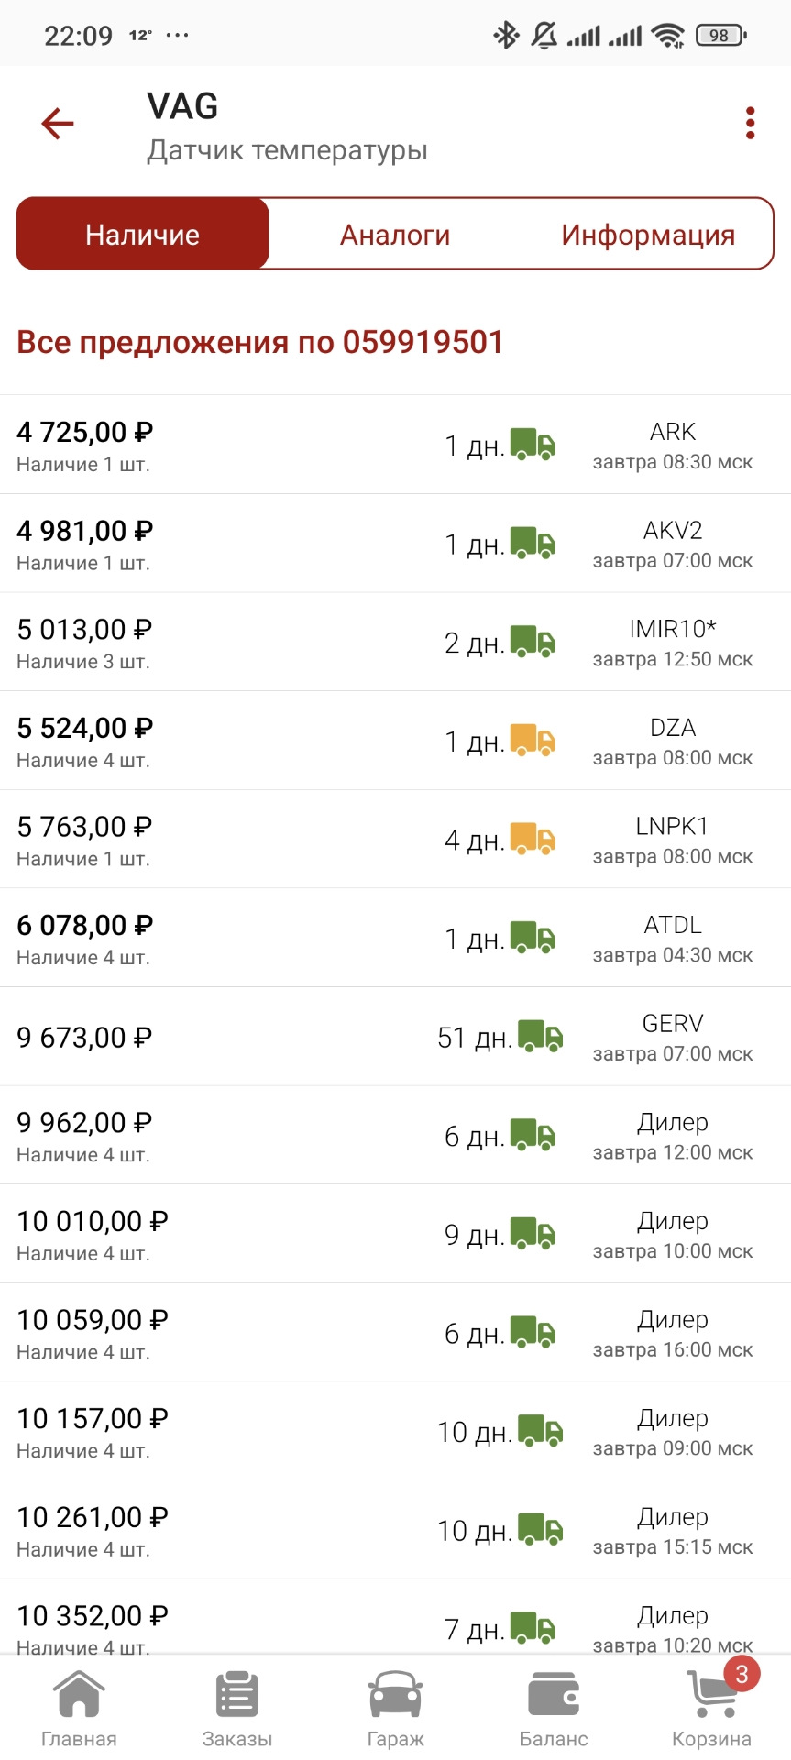Tap the back arrow icon
This screenshot has width=791, height=1760.
58,124
